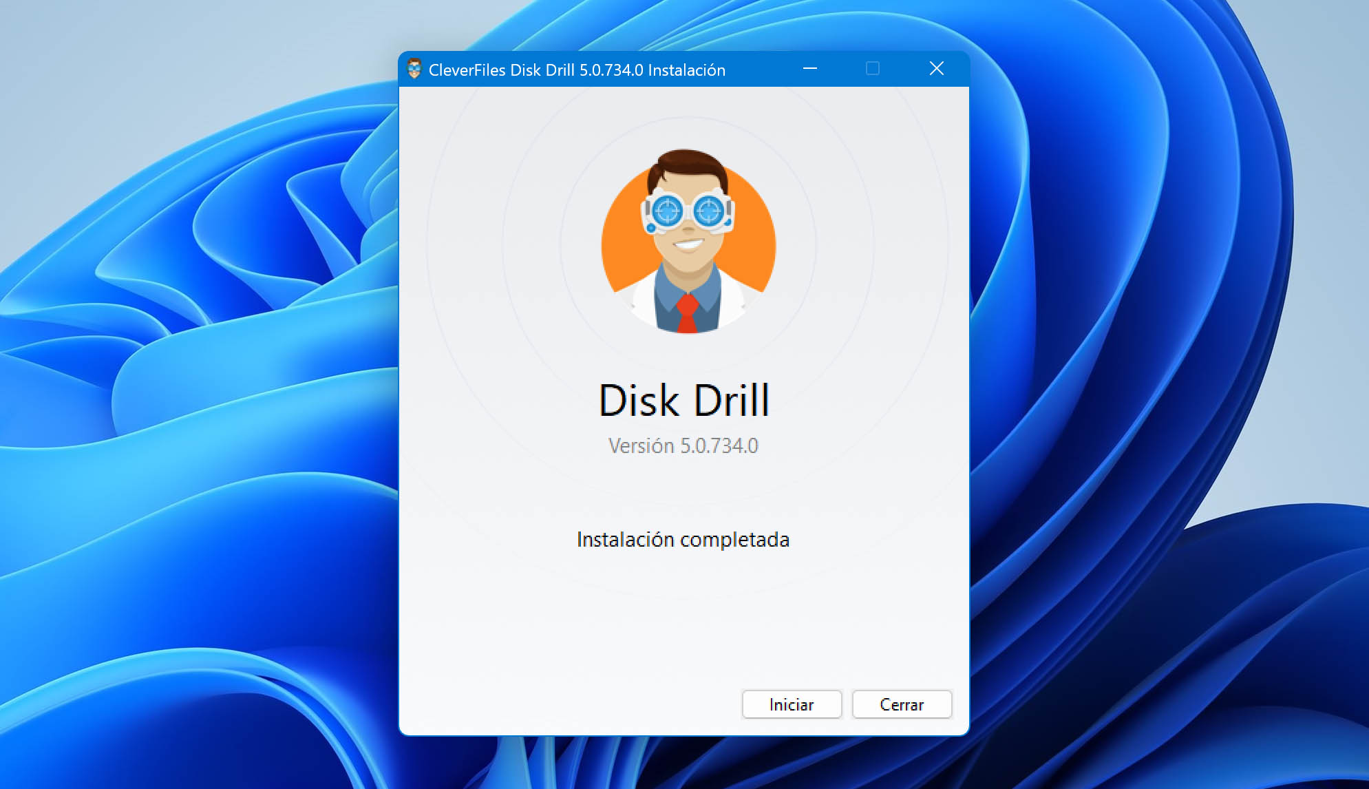Click the Disk Drill mascot logo image
The image size is (1369, 789).
point(688,242)
